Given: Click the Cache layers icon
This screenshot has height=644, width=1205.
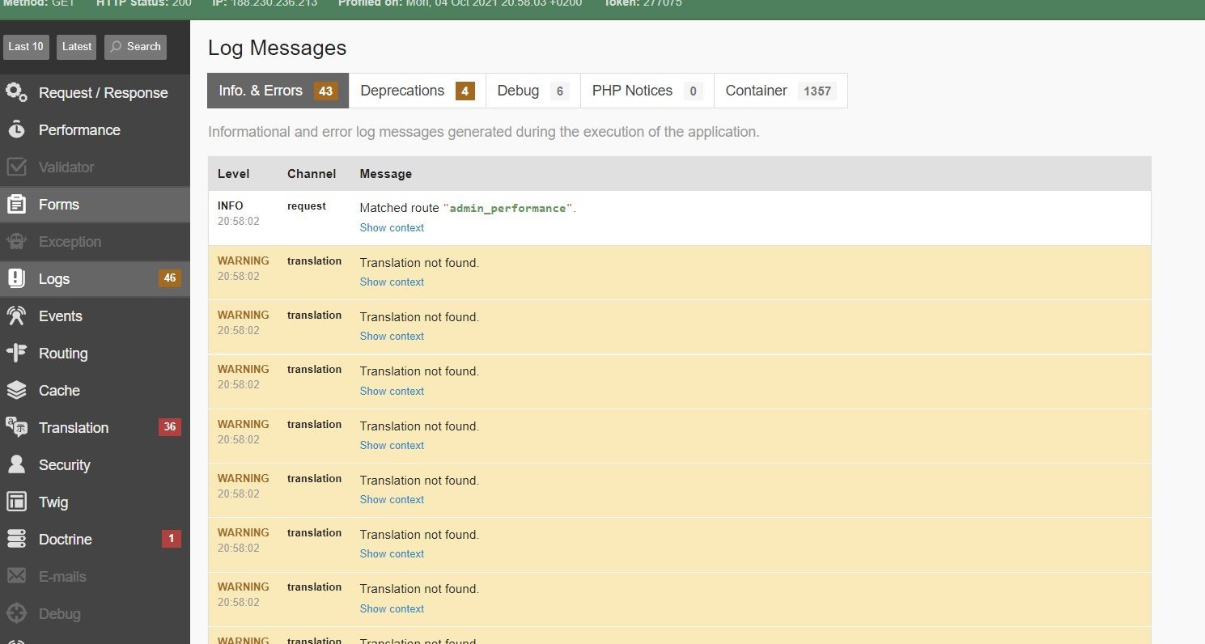Looking at the screenshot, I should tap(16, 390).
